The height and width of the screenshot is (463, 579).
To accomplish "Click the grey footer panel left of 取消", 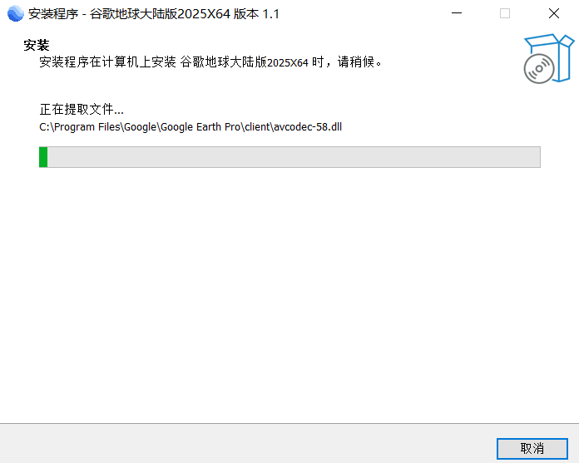I will 250,443.
